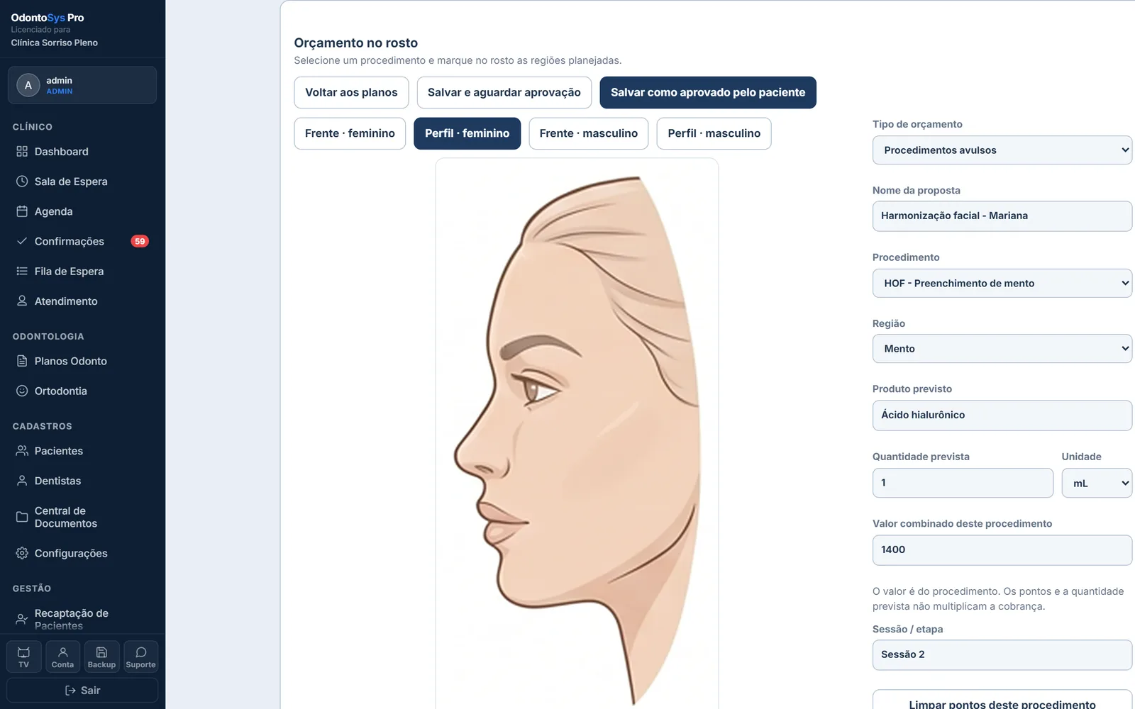Open the Dashboard grid icon
This screenshot has width=1135, height=709.
tap(22, 152)
